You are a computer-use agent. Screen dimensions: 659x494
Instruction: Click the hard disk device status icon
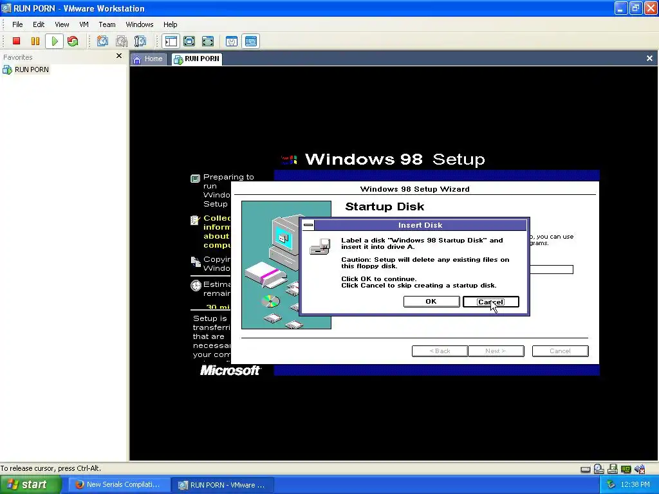pyautogui.click(x=586, y=469)
